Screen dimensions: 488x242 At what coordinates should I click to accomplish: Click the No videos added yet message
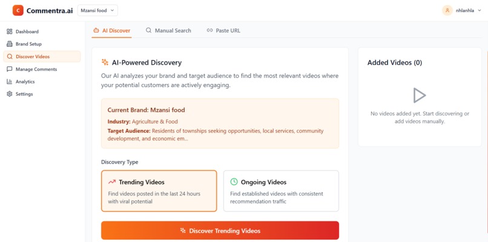(420, 117)
